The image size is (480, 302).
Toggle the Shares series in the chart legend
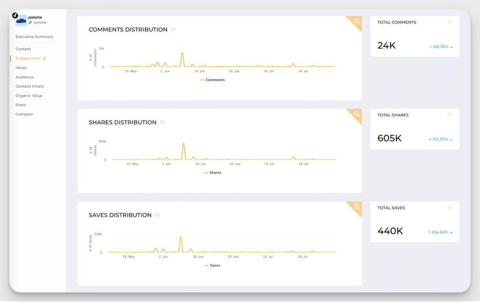point(215,173)
